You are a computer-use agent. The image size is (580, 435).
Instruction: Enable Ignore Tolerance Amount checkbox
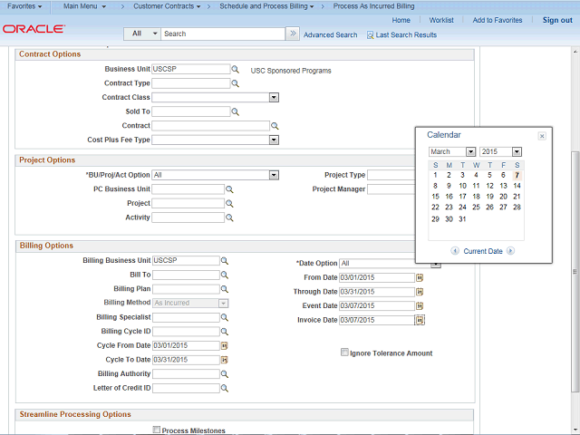[x=344, y=353]
